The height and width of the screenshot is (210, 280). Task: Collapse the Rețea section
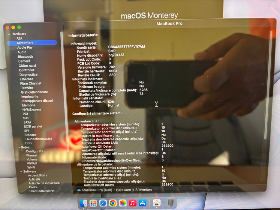(19, 148)
